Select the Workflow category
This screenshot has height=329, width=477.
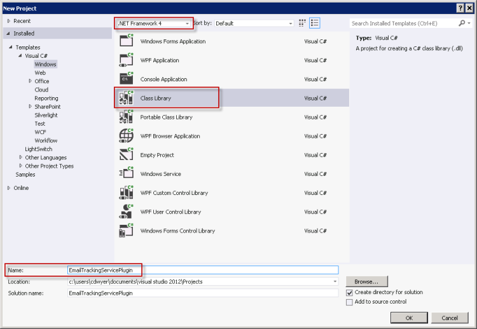coord(46,140)
